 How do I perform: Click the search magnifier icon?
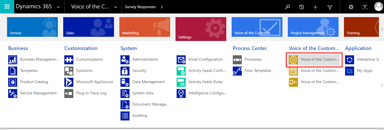click(x=288, y=7)
